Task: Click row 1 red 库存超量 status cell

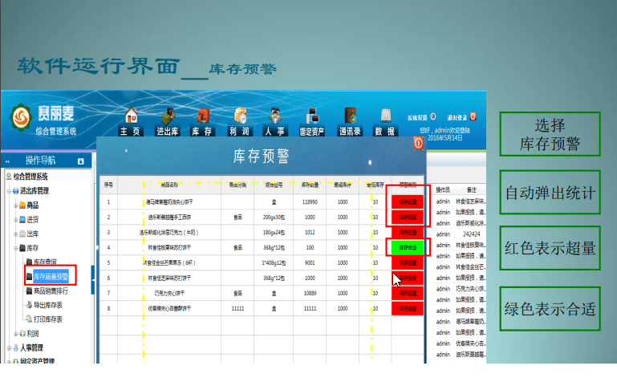Action: pyautogui.click(x=408, y=202)
